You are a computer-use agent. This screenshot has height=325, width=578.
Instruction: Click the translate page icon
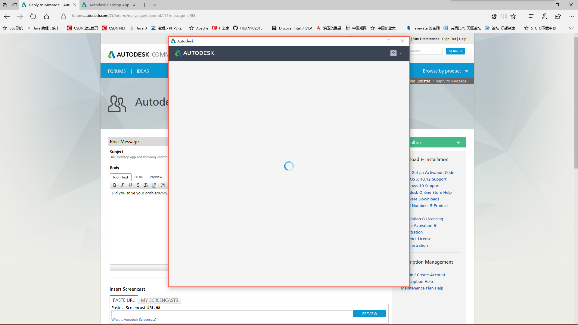(x=494, y=16)
